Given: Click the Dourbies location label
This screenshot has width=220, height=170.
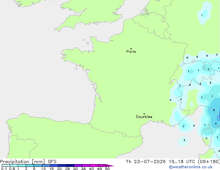Looking at the screenshot, I should (144, 117).
